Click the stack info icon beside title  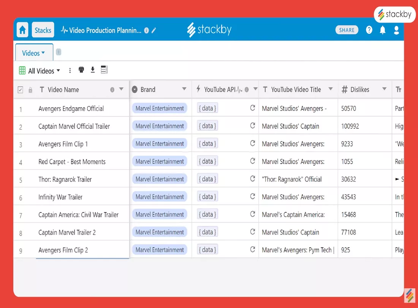point(146,30)
